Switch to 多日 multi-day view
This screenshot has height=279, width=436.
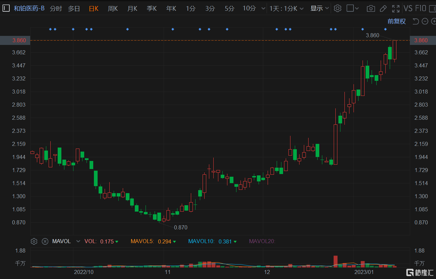(x=74, y=8)
